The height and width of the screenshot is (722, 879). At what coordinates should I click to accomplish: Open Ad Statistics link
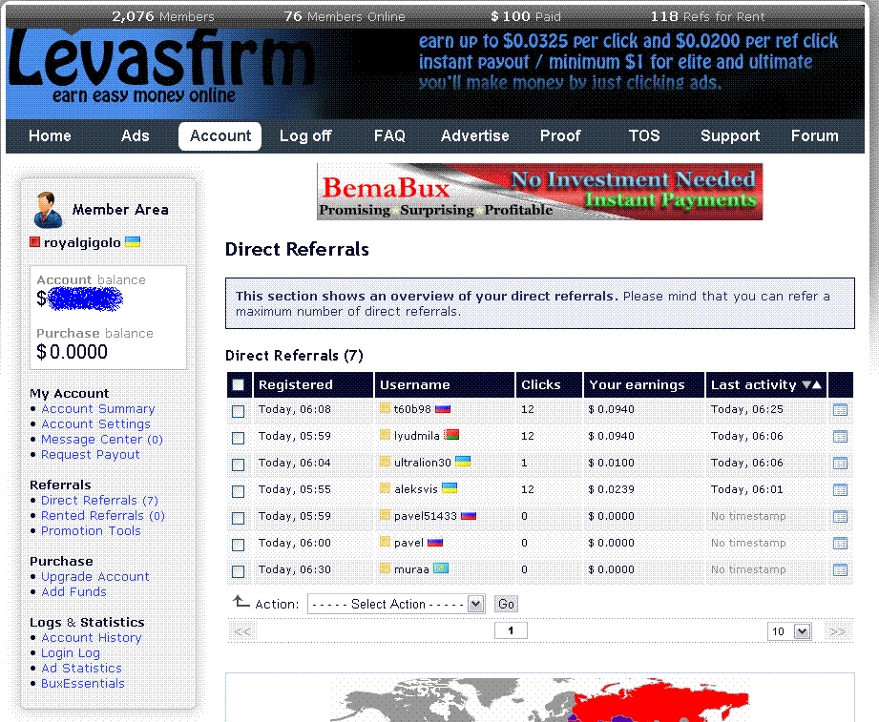coord(81,669)
